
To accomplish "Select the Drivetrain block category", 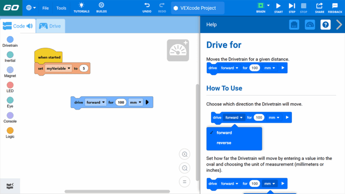I will (10, 42).
